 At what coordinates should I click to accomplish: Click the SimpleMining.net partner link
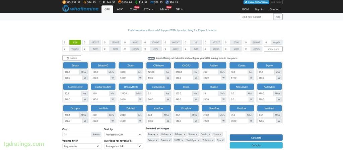[196, 58]
